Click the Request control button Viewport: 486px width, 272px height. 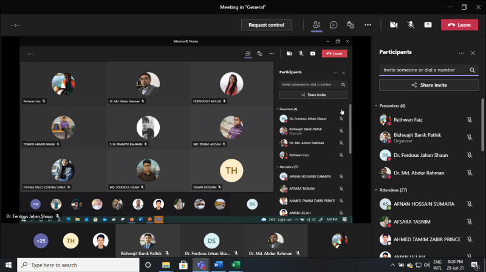coord(266,25)
